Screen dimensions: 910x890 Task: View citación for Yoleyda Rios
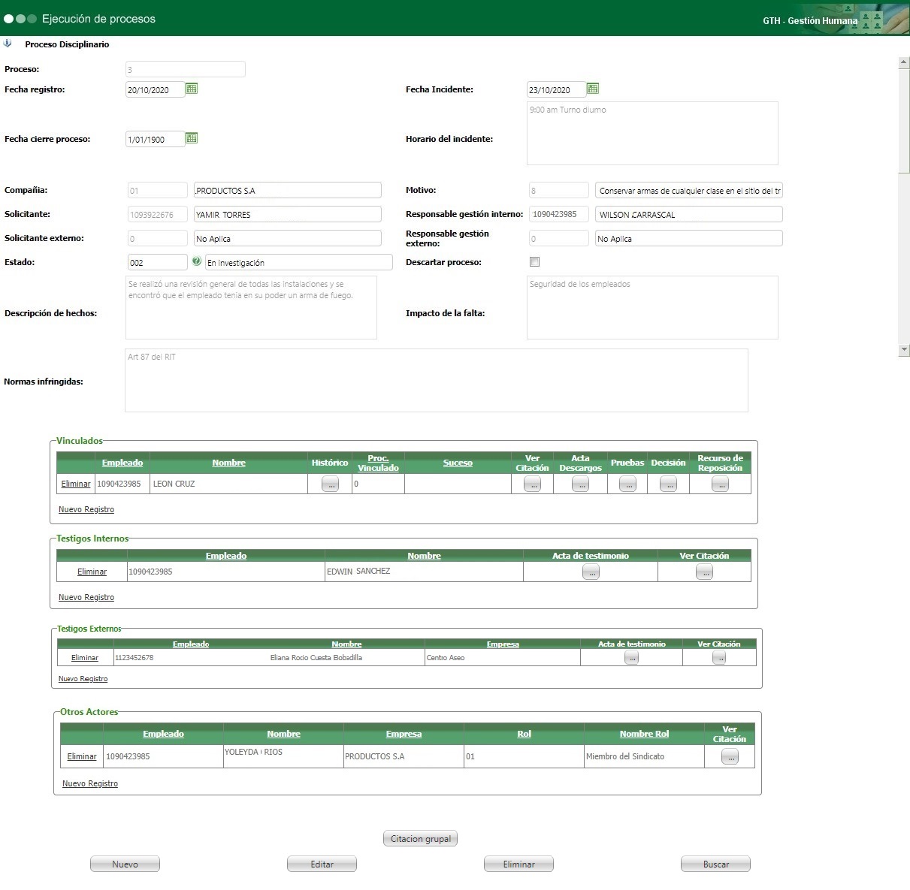(x=729, y=757)
